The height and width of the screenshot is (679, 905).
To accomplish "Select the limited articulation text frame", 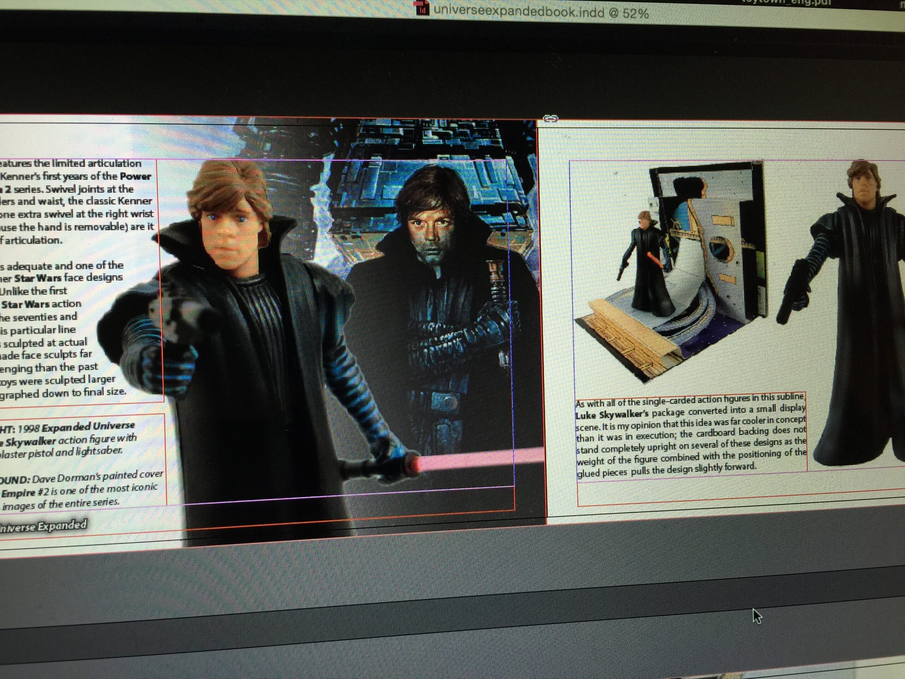I will [x=78, y=201].
